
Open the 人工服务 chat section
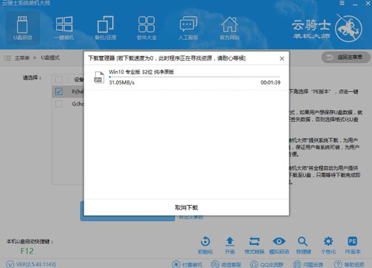[188, 28]
